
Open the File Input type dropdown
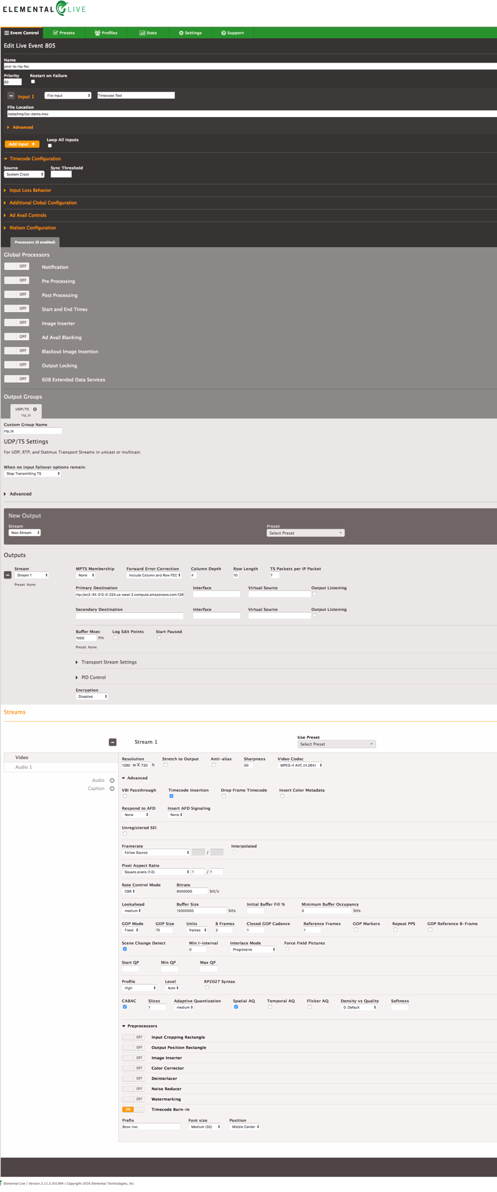coord(68,96)
